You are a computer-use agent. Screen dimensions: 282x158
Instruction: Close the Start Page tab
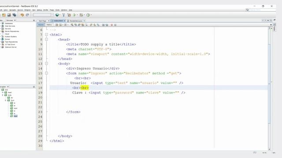pyautogui.click(x=48, y=21)
